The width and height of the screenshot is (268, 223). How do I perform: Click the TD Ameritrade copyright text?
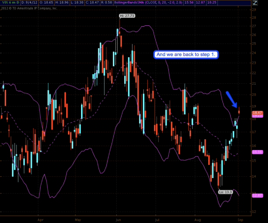[29, 8]
